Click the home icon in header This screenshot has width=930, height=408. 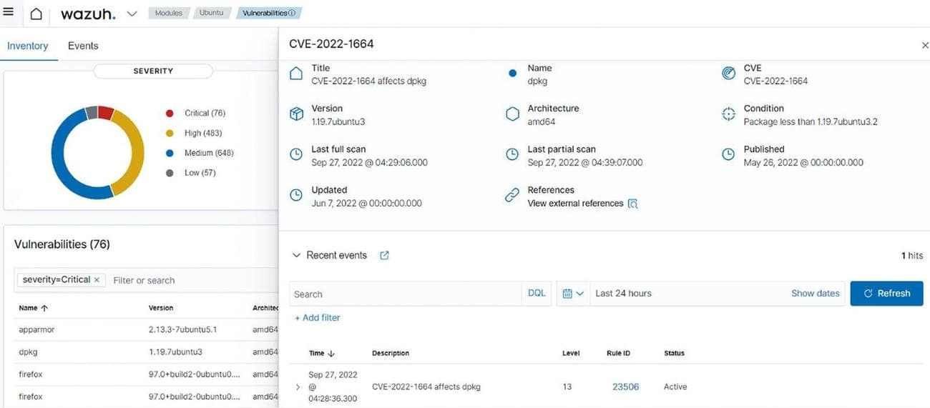pyautogui.click(x=36, y=14)
